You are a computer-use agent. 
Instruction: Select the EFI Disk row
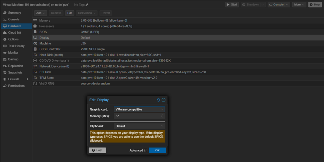point(178,72)
